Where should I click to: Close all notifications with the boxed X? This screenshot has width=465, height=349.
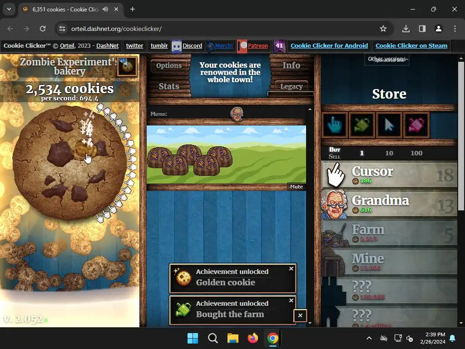[300, 315]
